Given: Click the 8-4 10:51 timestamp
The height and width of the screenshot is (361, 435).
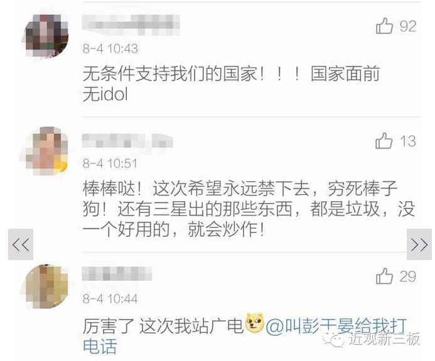Looking at the screenshot, I should pos(110,164).
